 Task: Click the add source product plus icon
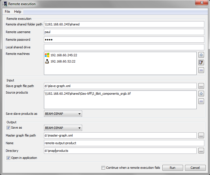click(201, 94)
